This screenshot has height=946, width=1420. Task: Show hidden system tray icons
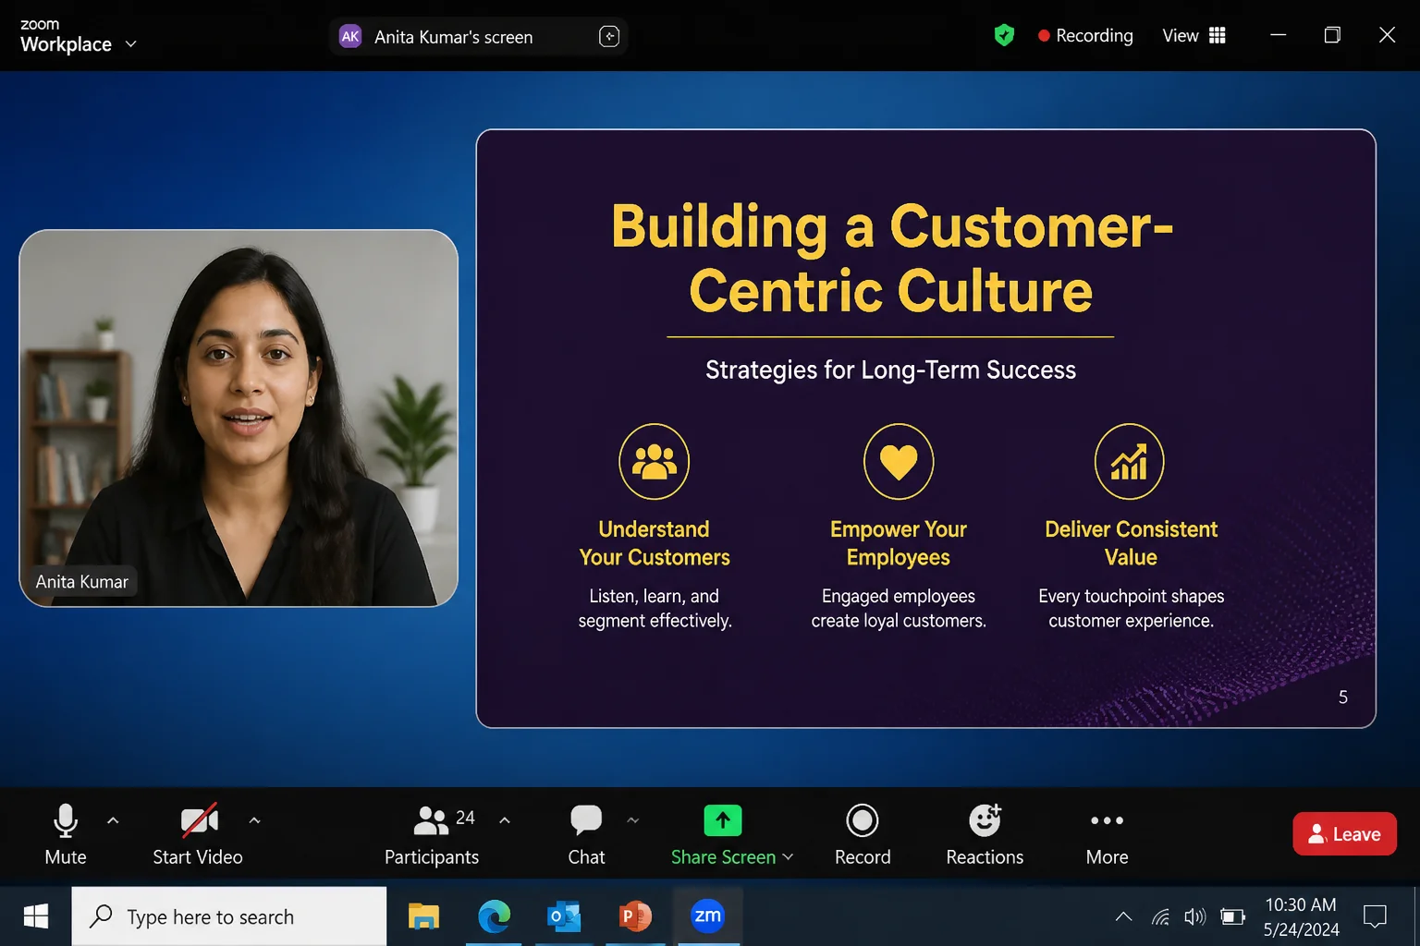coord(1123,917)
